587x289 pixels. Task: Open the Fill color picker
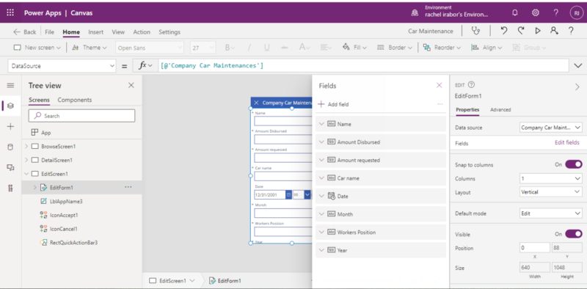pos(354,48)
